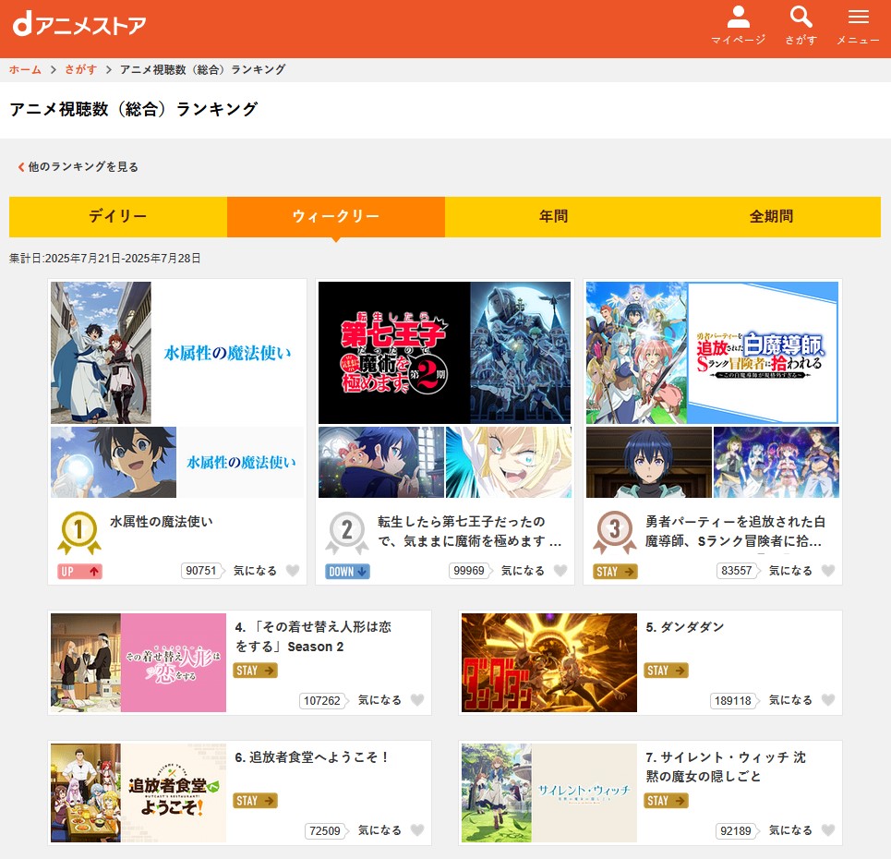This screenshot has height=859, width=891.
Task: Click STAY badge under ダンダダン
Action: (666, 671)
